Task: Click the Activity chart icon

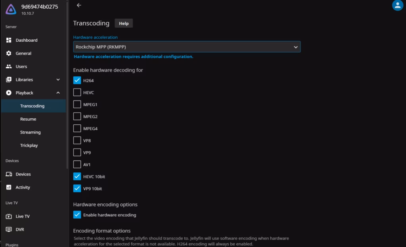Action: pos(9,187)
